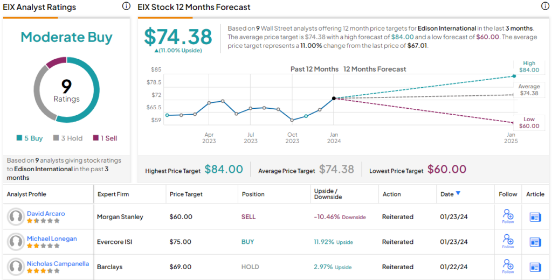Sort table by Date column arrow

458,194
